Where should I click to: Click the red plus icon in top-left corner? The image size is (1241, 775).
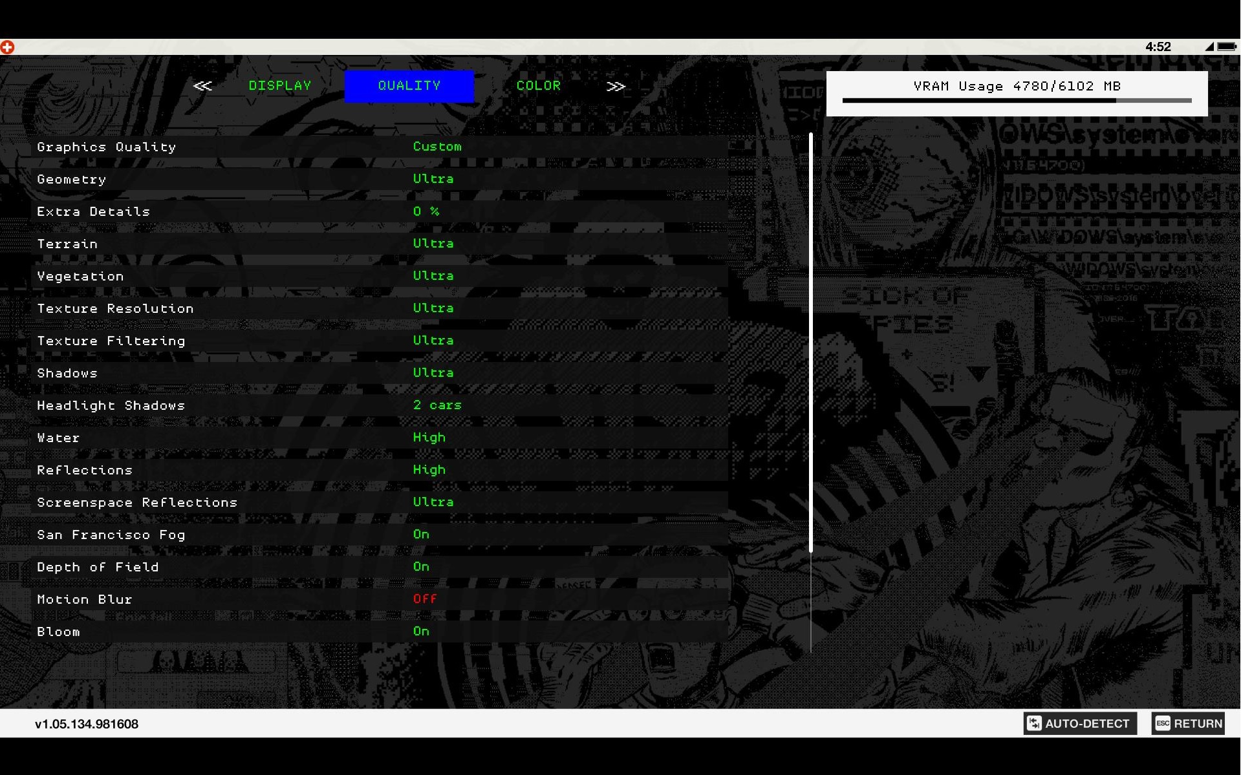[x=7, y=47]
